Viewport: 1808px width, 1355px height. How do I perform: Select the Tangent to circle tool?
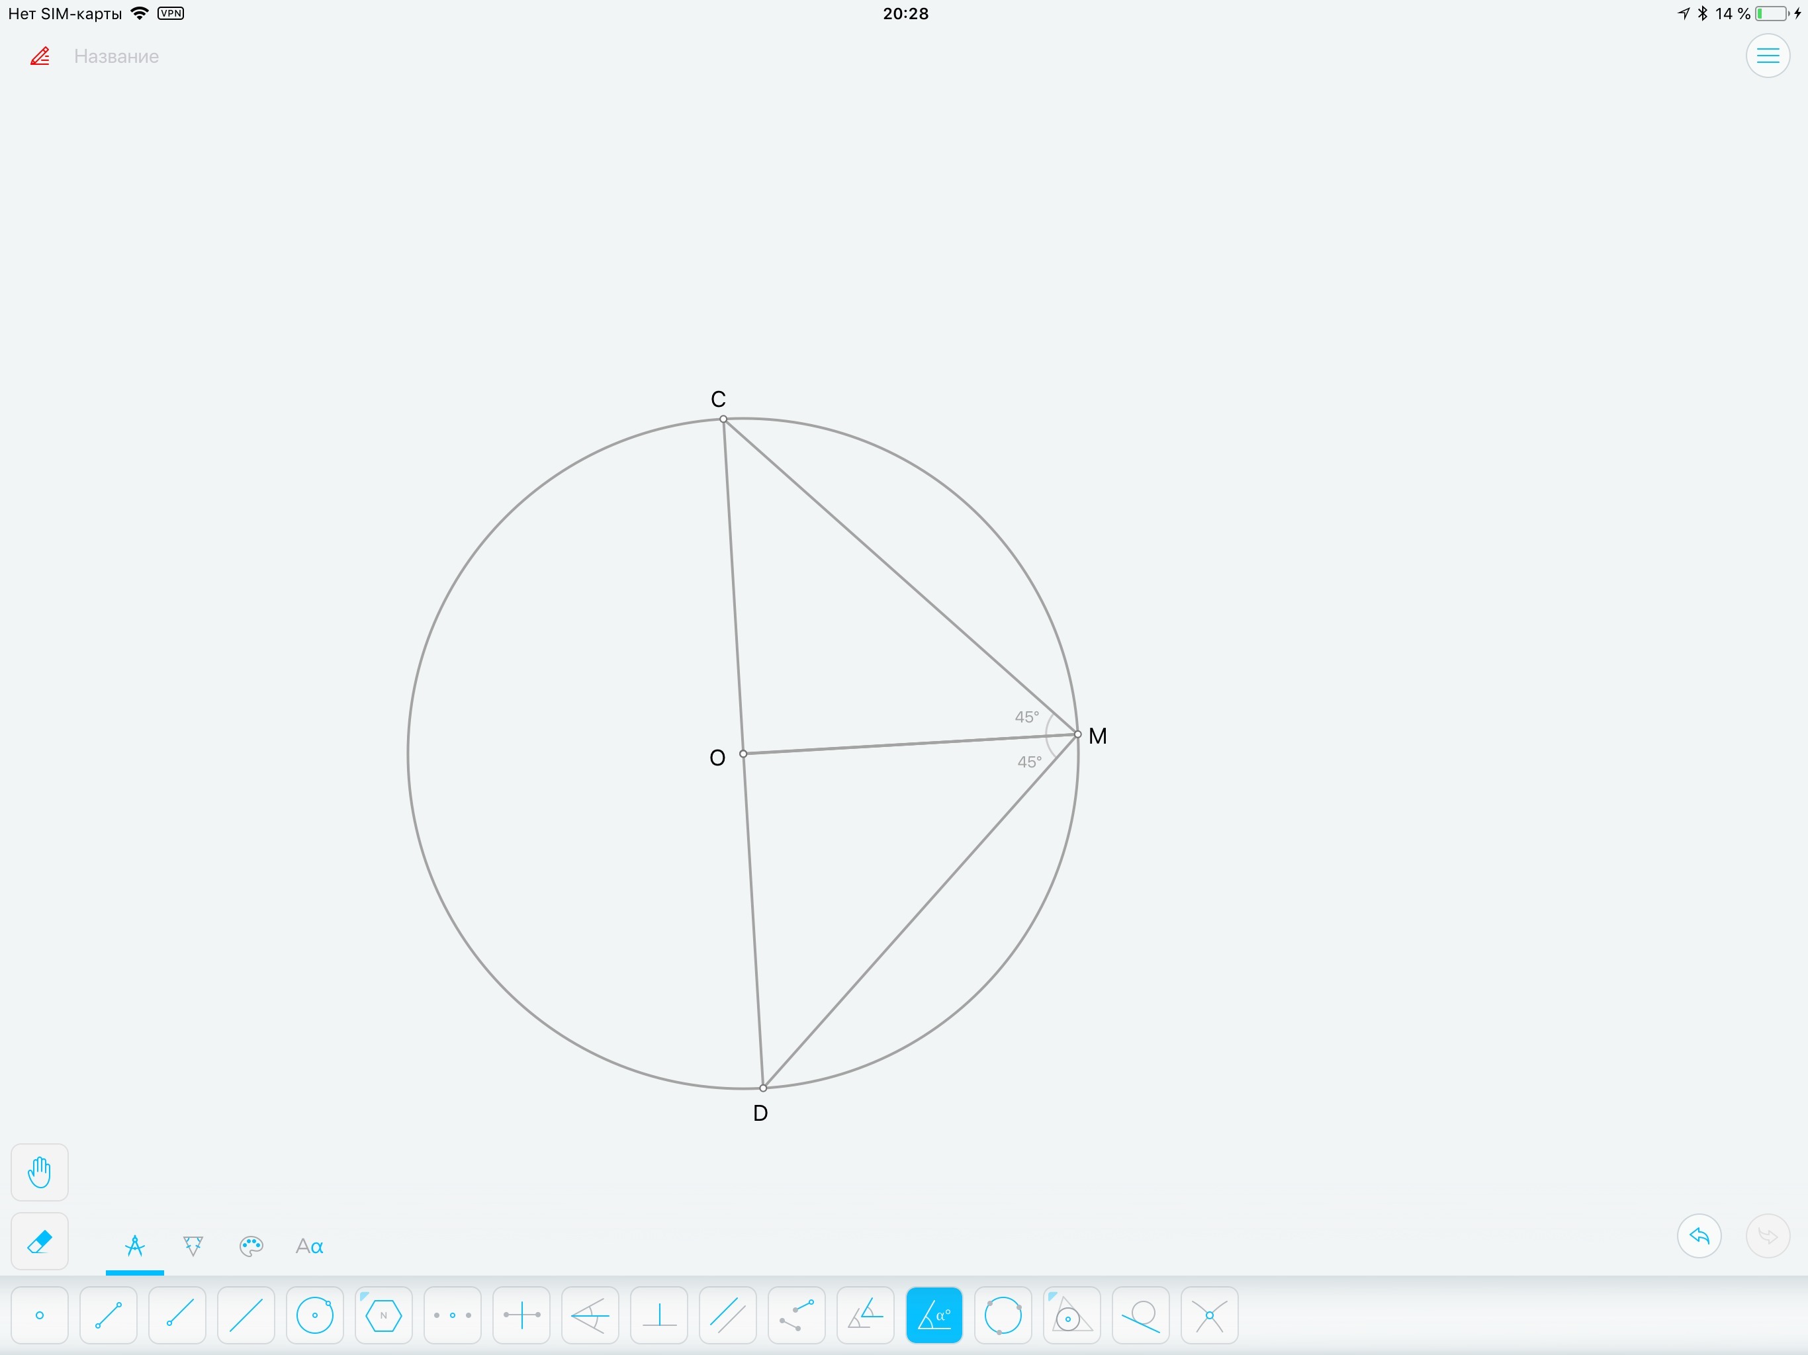1141,1315
